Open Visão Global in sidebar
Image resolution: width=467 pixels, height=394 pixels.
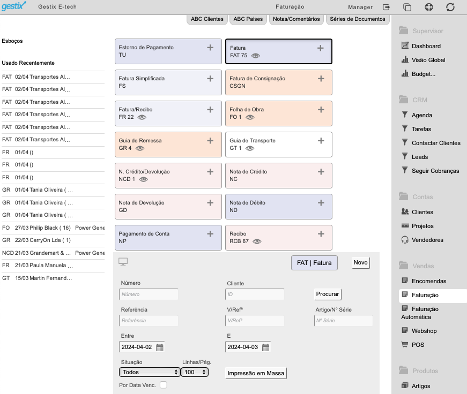coord(428,60)
